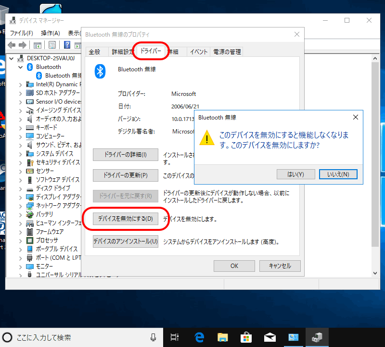Switch to the 電源の管理 tab
Viewport: 385px width, 347px height.
[x=227, y=52]
